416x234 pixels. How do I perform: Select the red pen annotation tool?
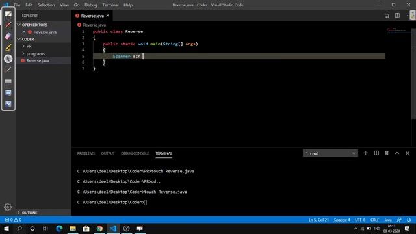click(8, 25)
